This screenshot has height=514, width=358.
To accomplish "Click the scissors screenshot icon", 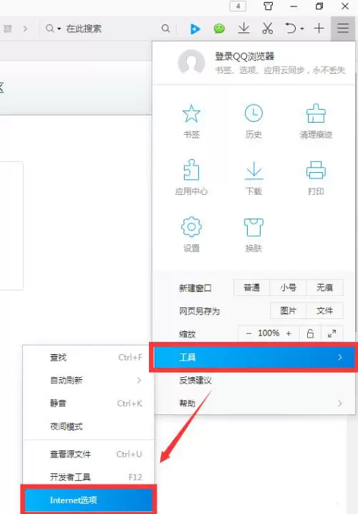I will pyautogui.click(x=268, y=29).
